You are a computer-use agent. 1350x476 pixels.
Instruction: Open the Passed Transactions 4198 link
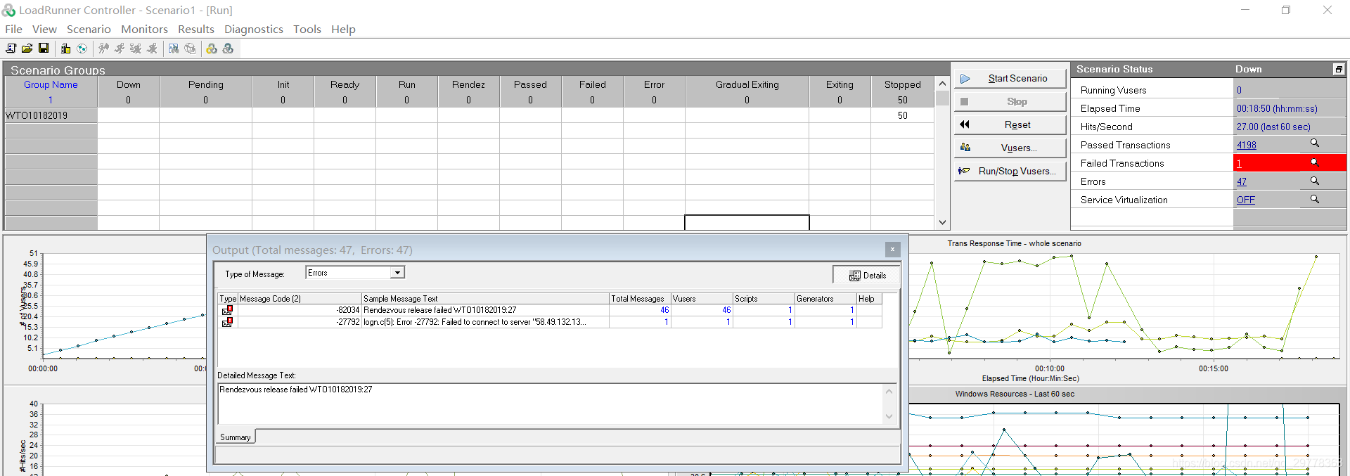click(1246, 145)
